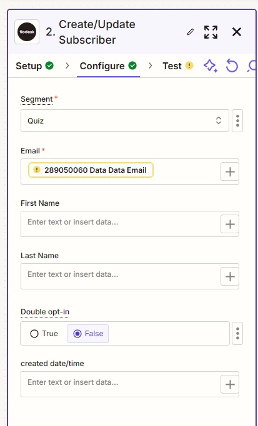Click the plus icon beside First Name field
This screenshot has height=426, width=258.
230,224
